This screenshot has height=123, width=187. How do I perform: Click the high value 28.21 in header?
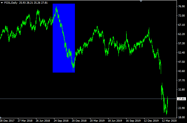(x=30, y=3)
